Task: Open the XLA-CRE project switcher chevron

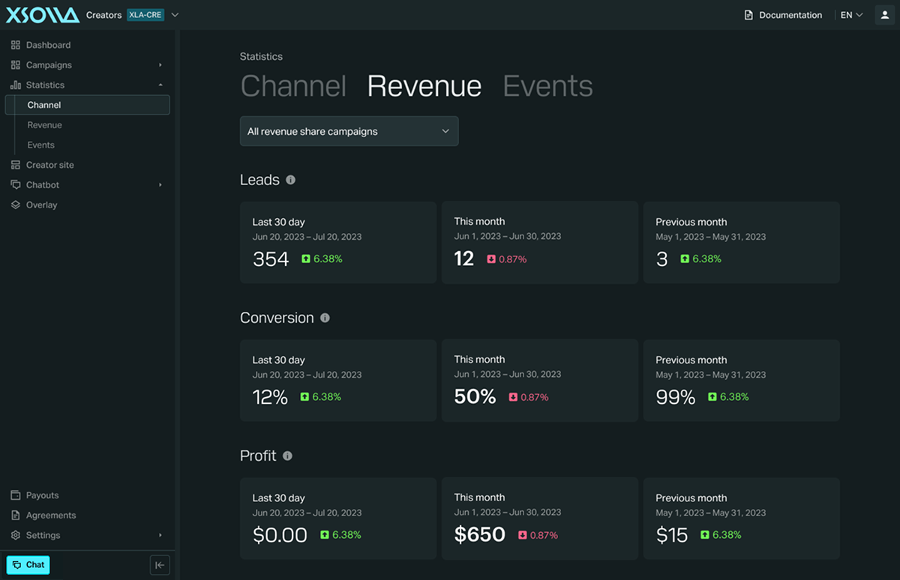Action: point(175,15)
